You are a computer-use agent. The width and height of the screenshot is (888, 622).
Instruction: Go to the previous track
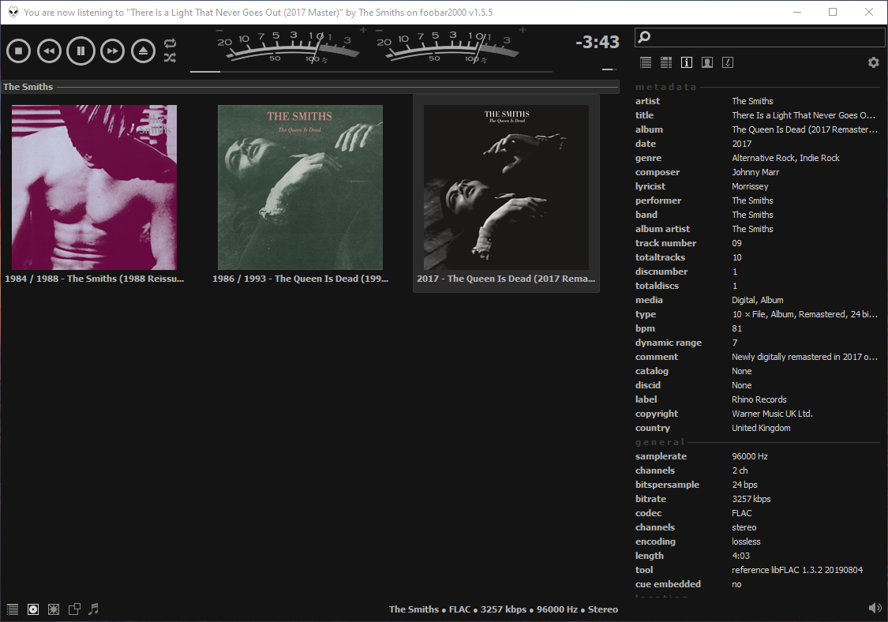[49, 51]
